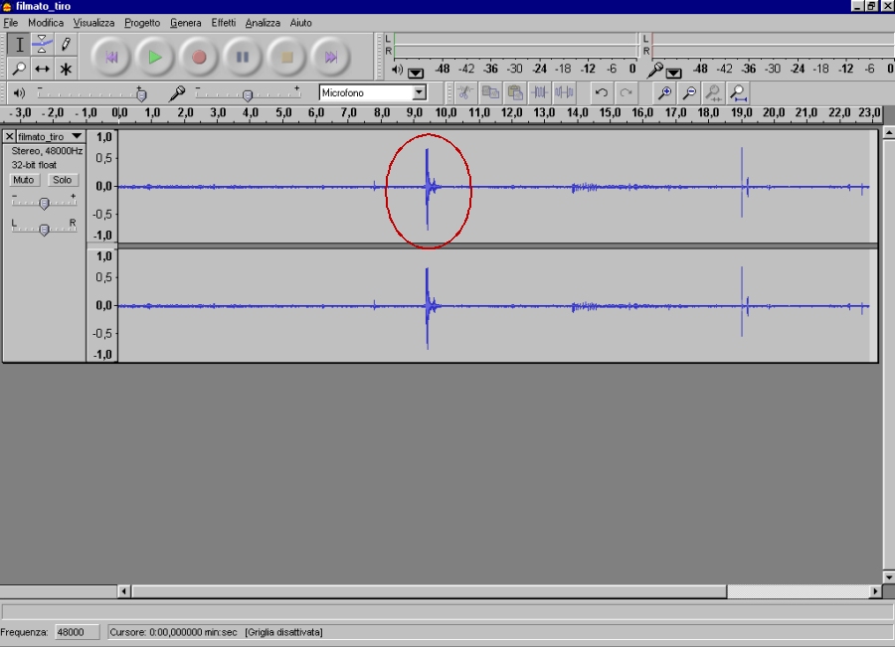Screen dimensions: 895x647
Task: Click the track pan L/R slider handle
Action: click(44, 230)
